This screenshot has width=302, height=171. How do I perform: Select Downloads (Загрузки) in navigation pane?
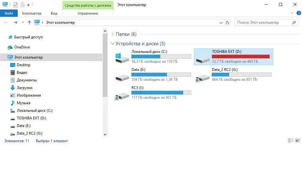24,88
